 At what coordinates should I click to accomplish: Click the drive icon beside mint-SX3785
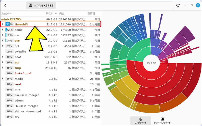(x=31, y=5)
